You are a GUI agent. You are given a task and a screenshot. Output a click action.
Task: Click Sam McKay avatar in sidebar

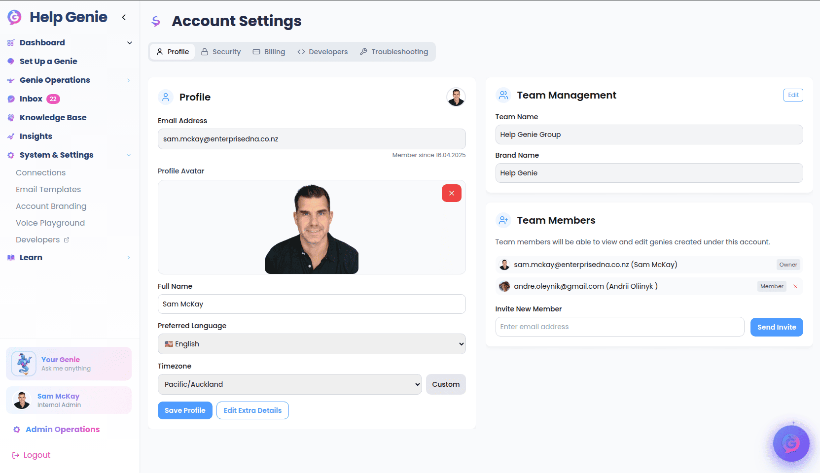point(22,400)
